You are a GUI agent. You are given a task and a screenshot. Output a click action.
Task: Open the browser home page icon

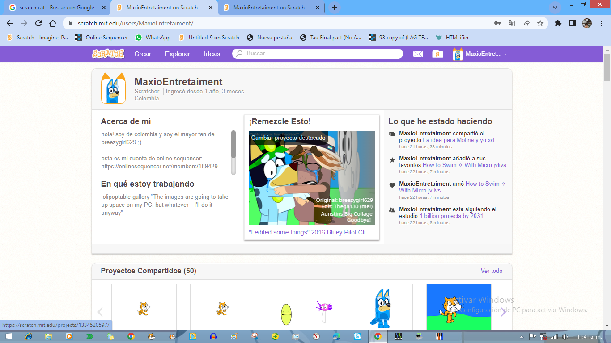tap(53, 23)
